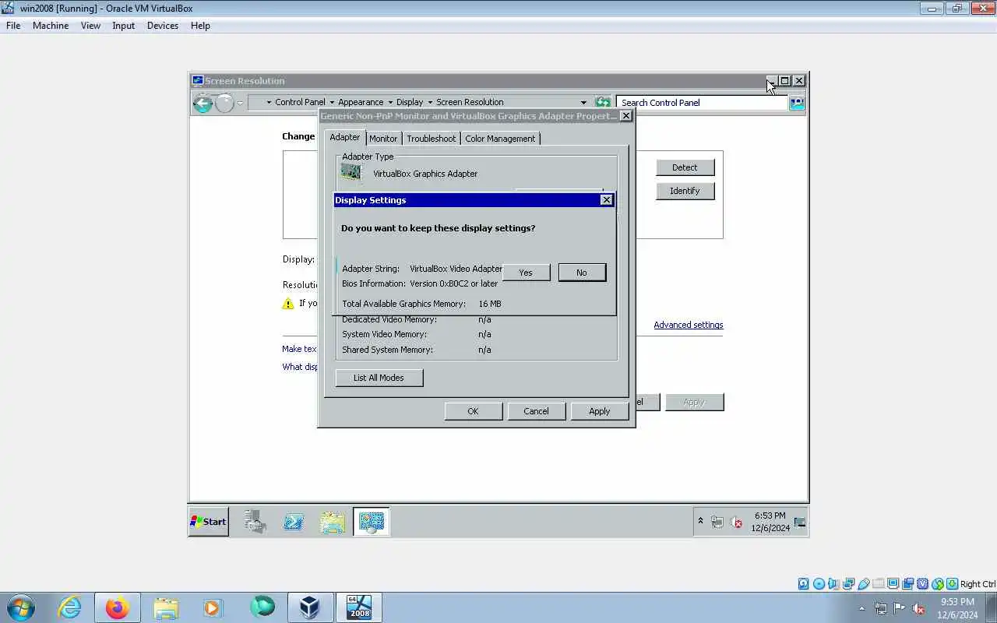997x623 pixels.
Task: Launch Internet Explorer from host taskbar
Action: point(70,607)
